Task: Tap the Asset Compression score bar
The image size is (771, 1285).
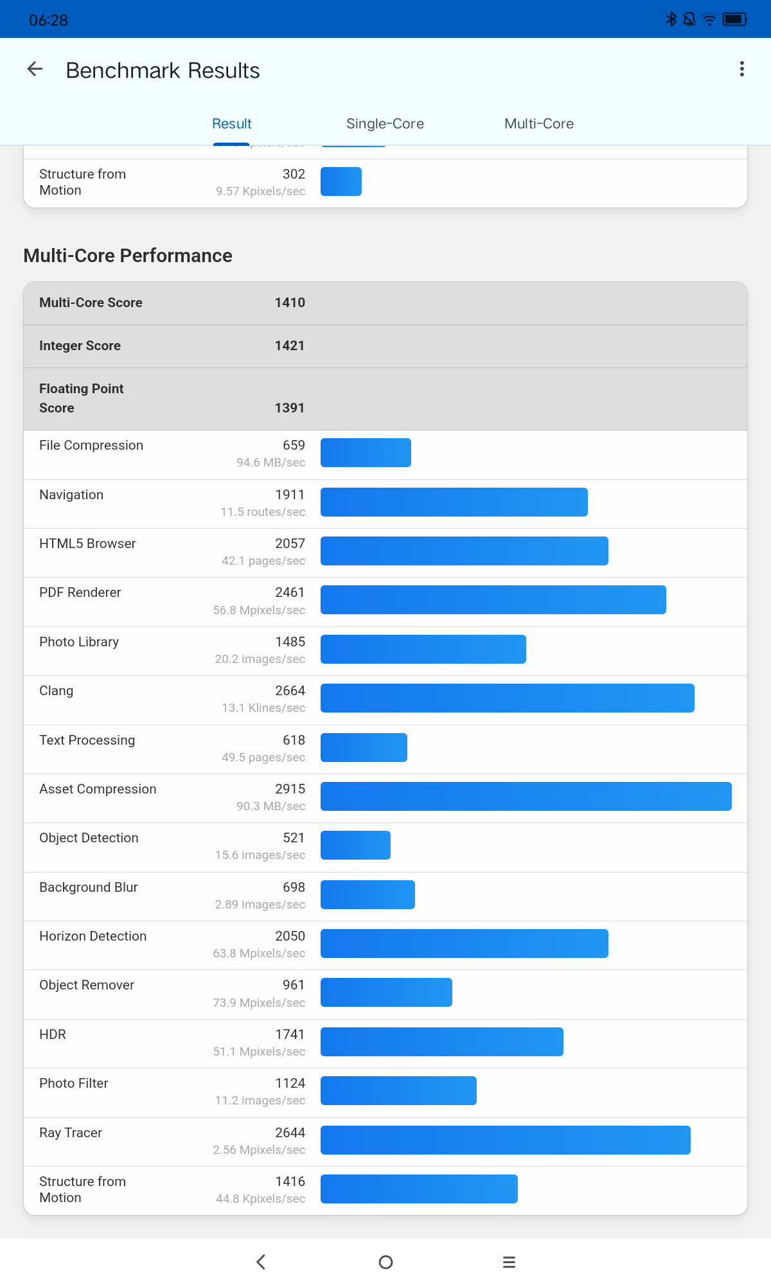Action: point(526,796)
